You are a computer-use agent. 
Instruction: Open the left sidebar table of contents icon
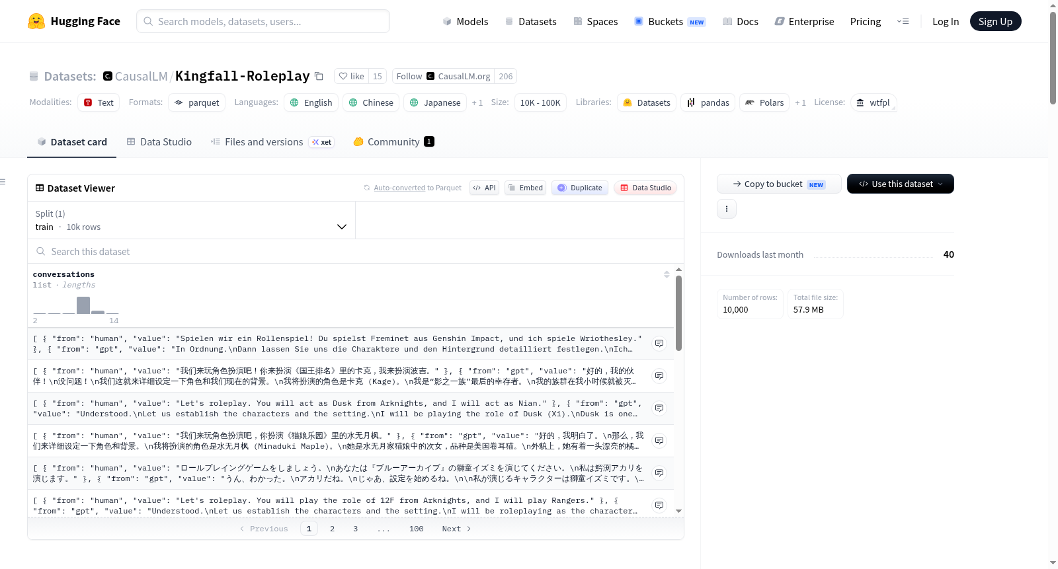tap(3, 182)
